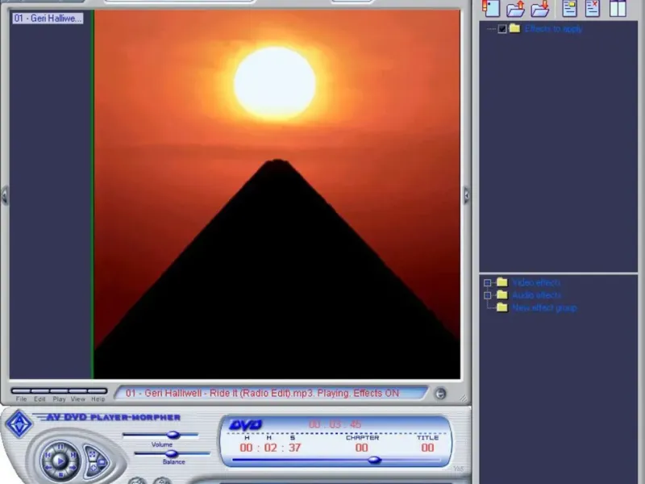Expand the Audio effects tree node

[x=488, y=295]
